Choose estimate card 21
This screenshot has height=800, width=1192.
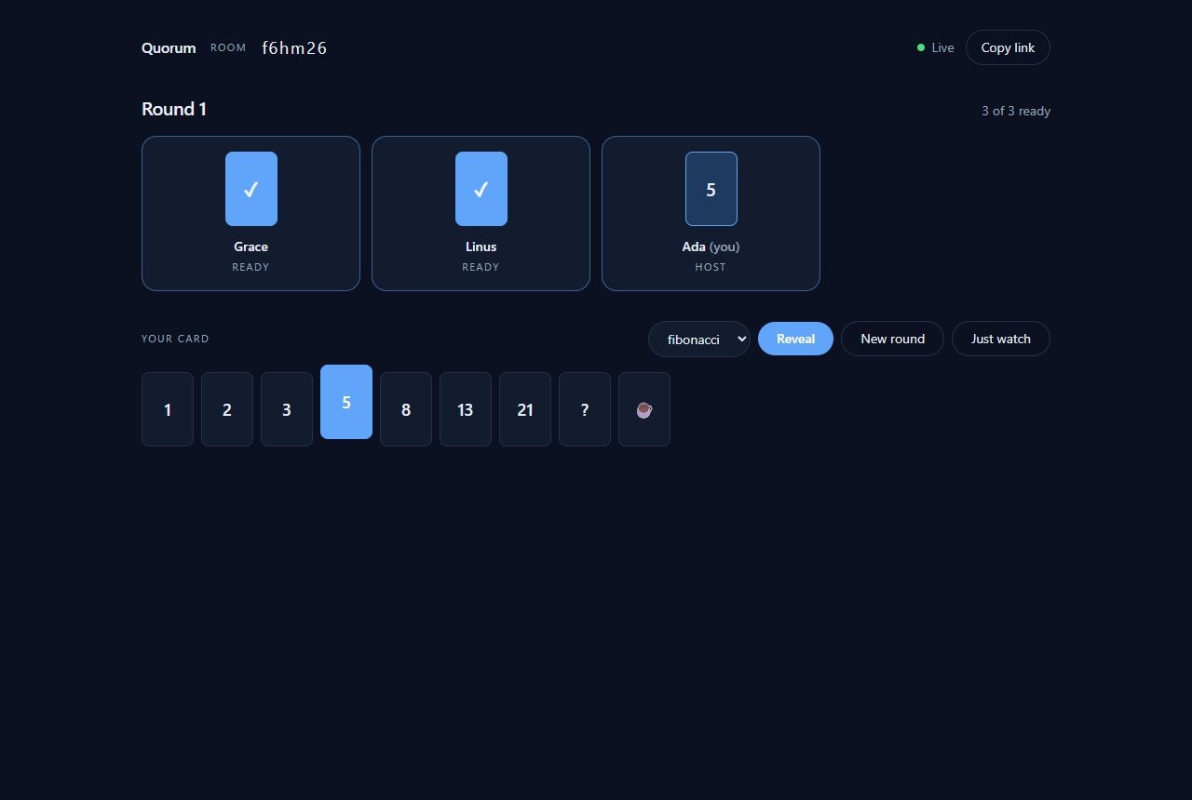pyautogui.click(x=525, y=409)
